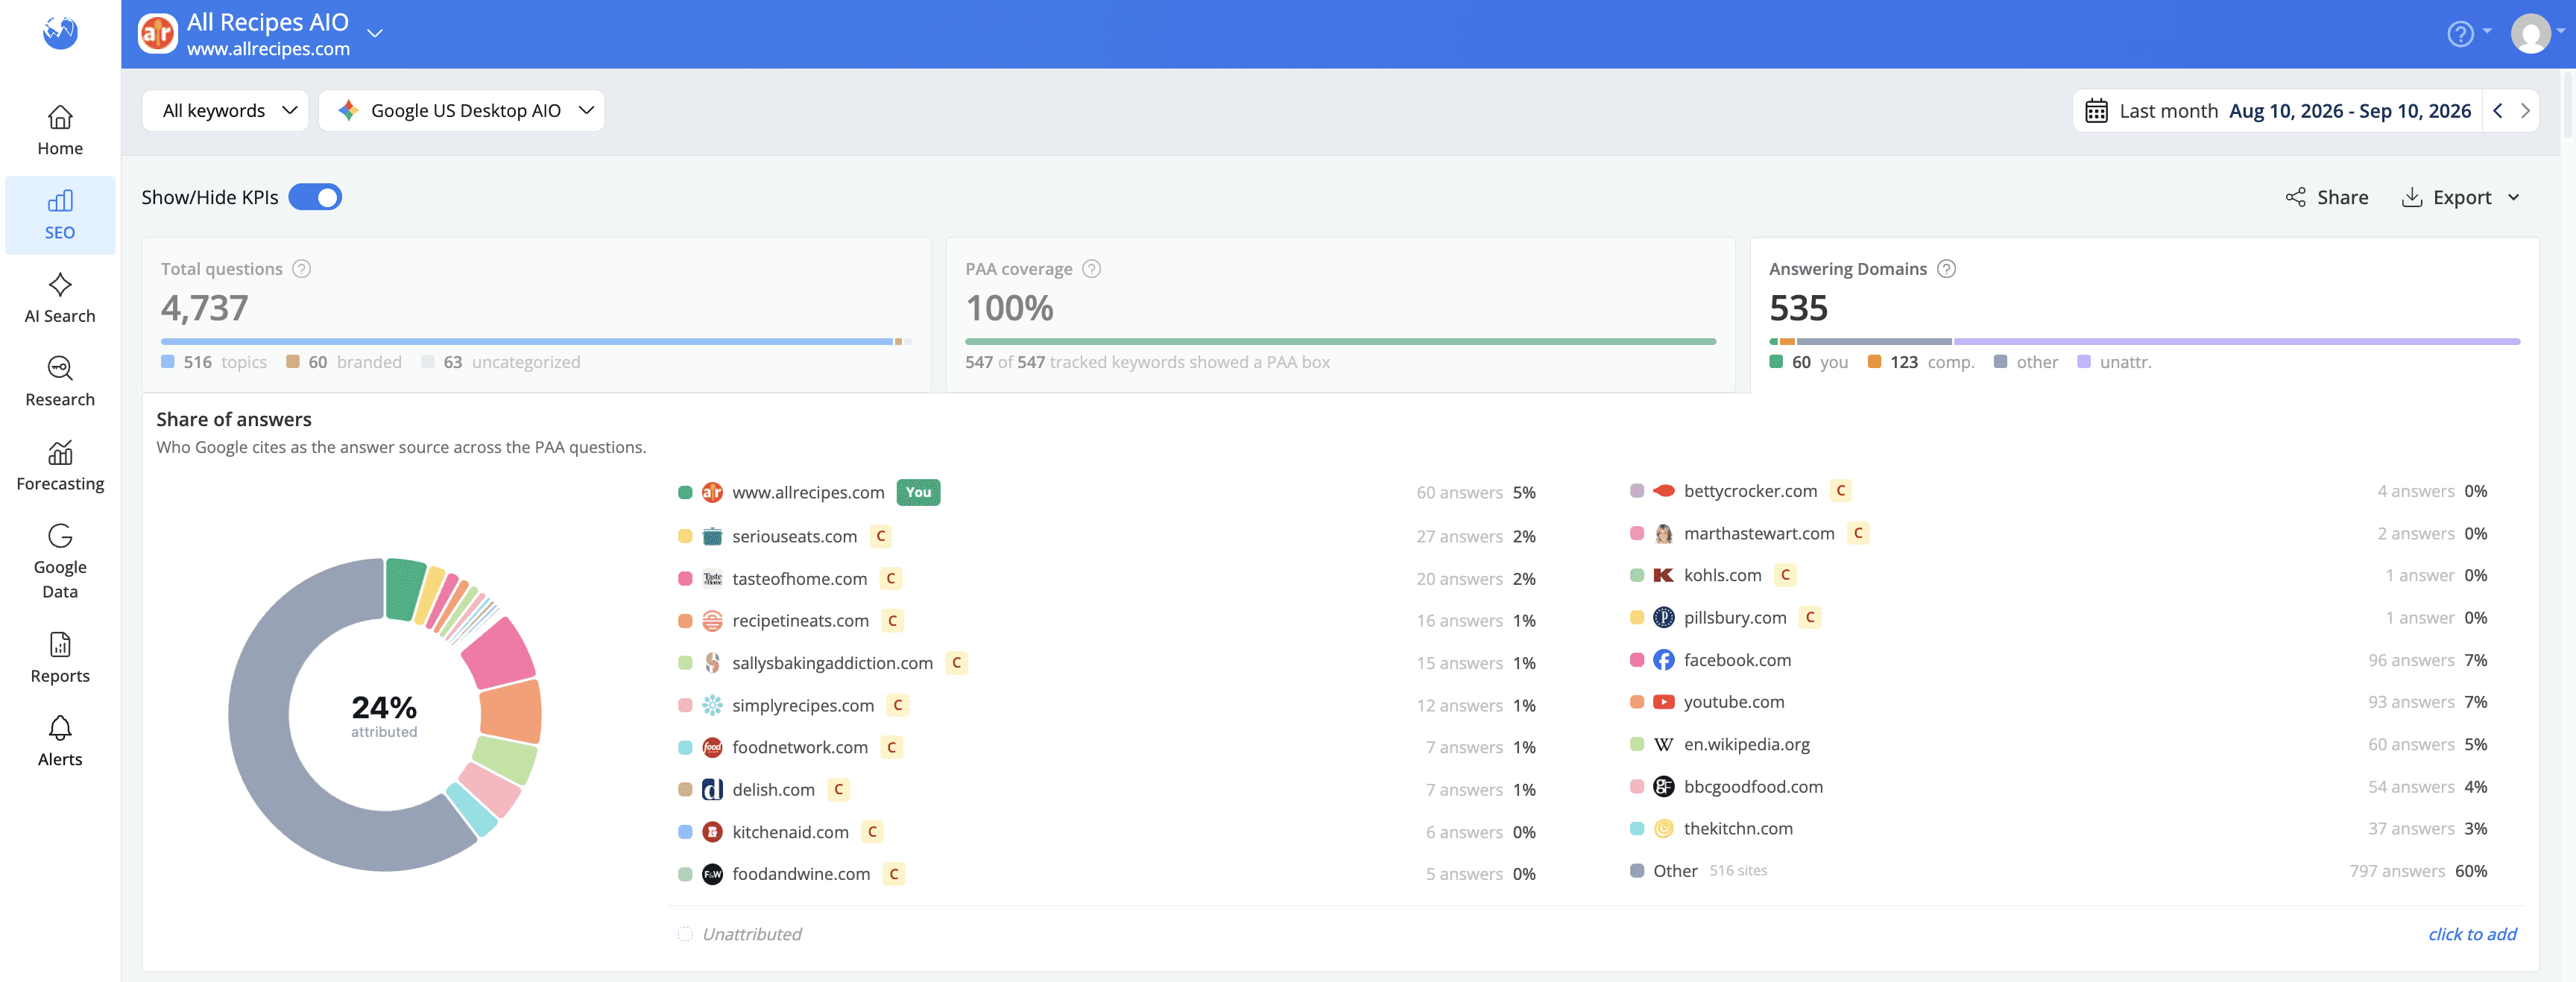The height and width of the screenshot is (982, 2576).
Task: Click the 'unattr.' legend item
Action: pos(2114,362)
